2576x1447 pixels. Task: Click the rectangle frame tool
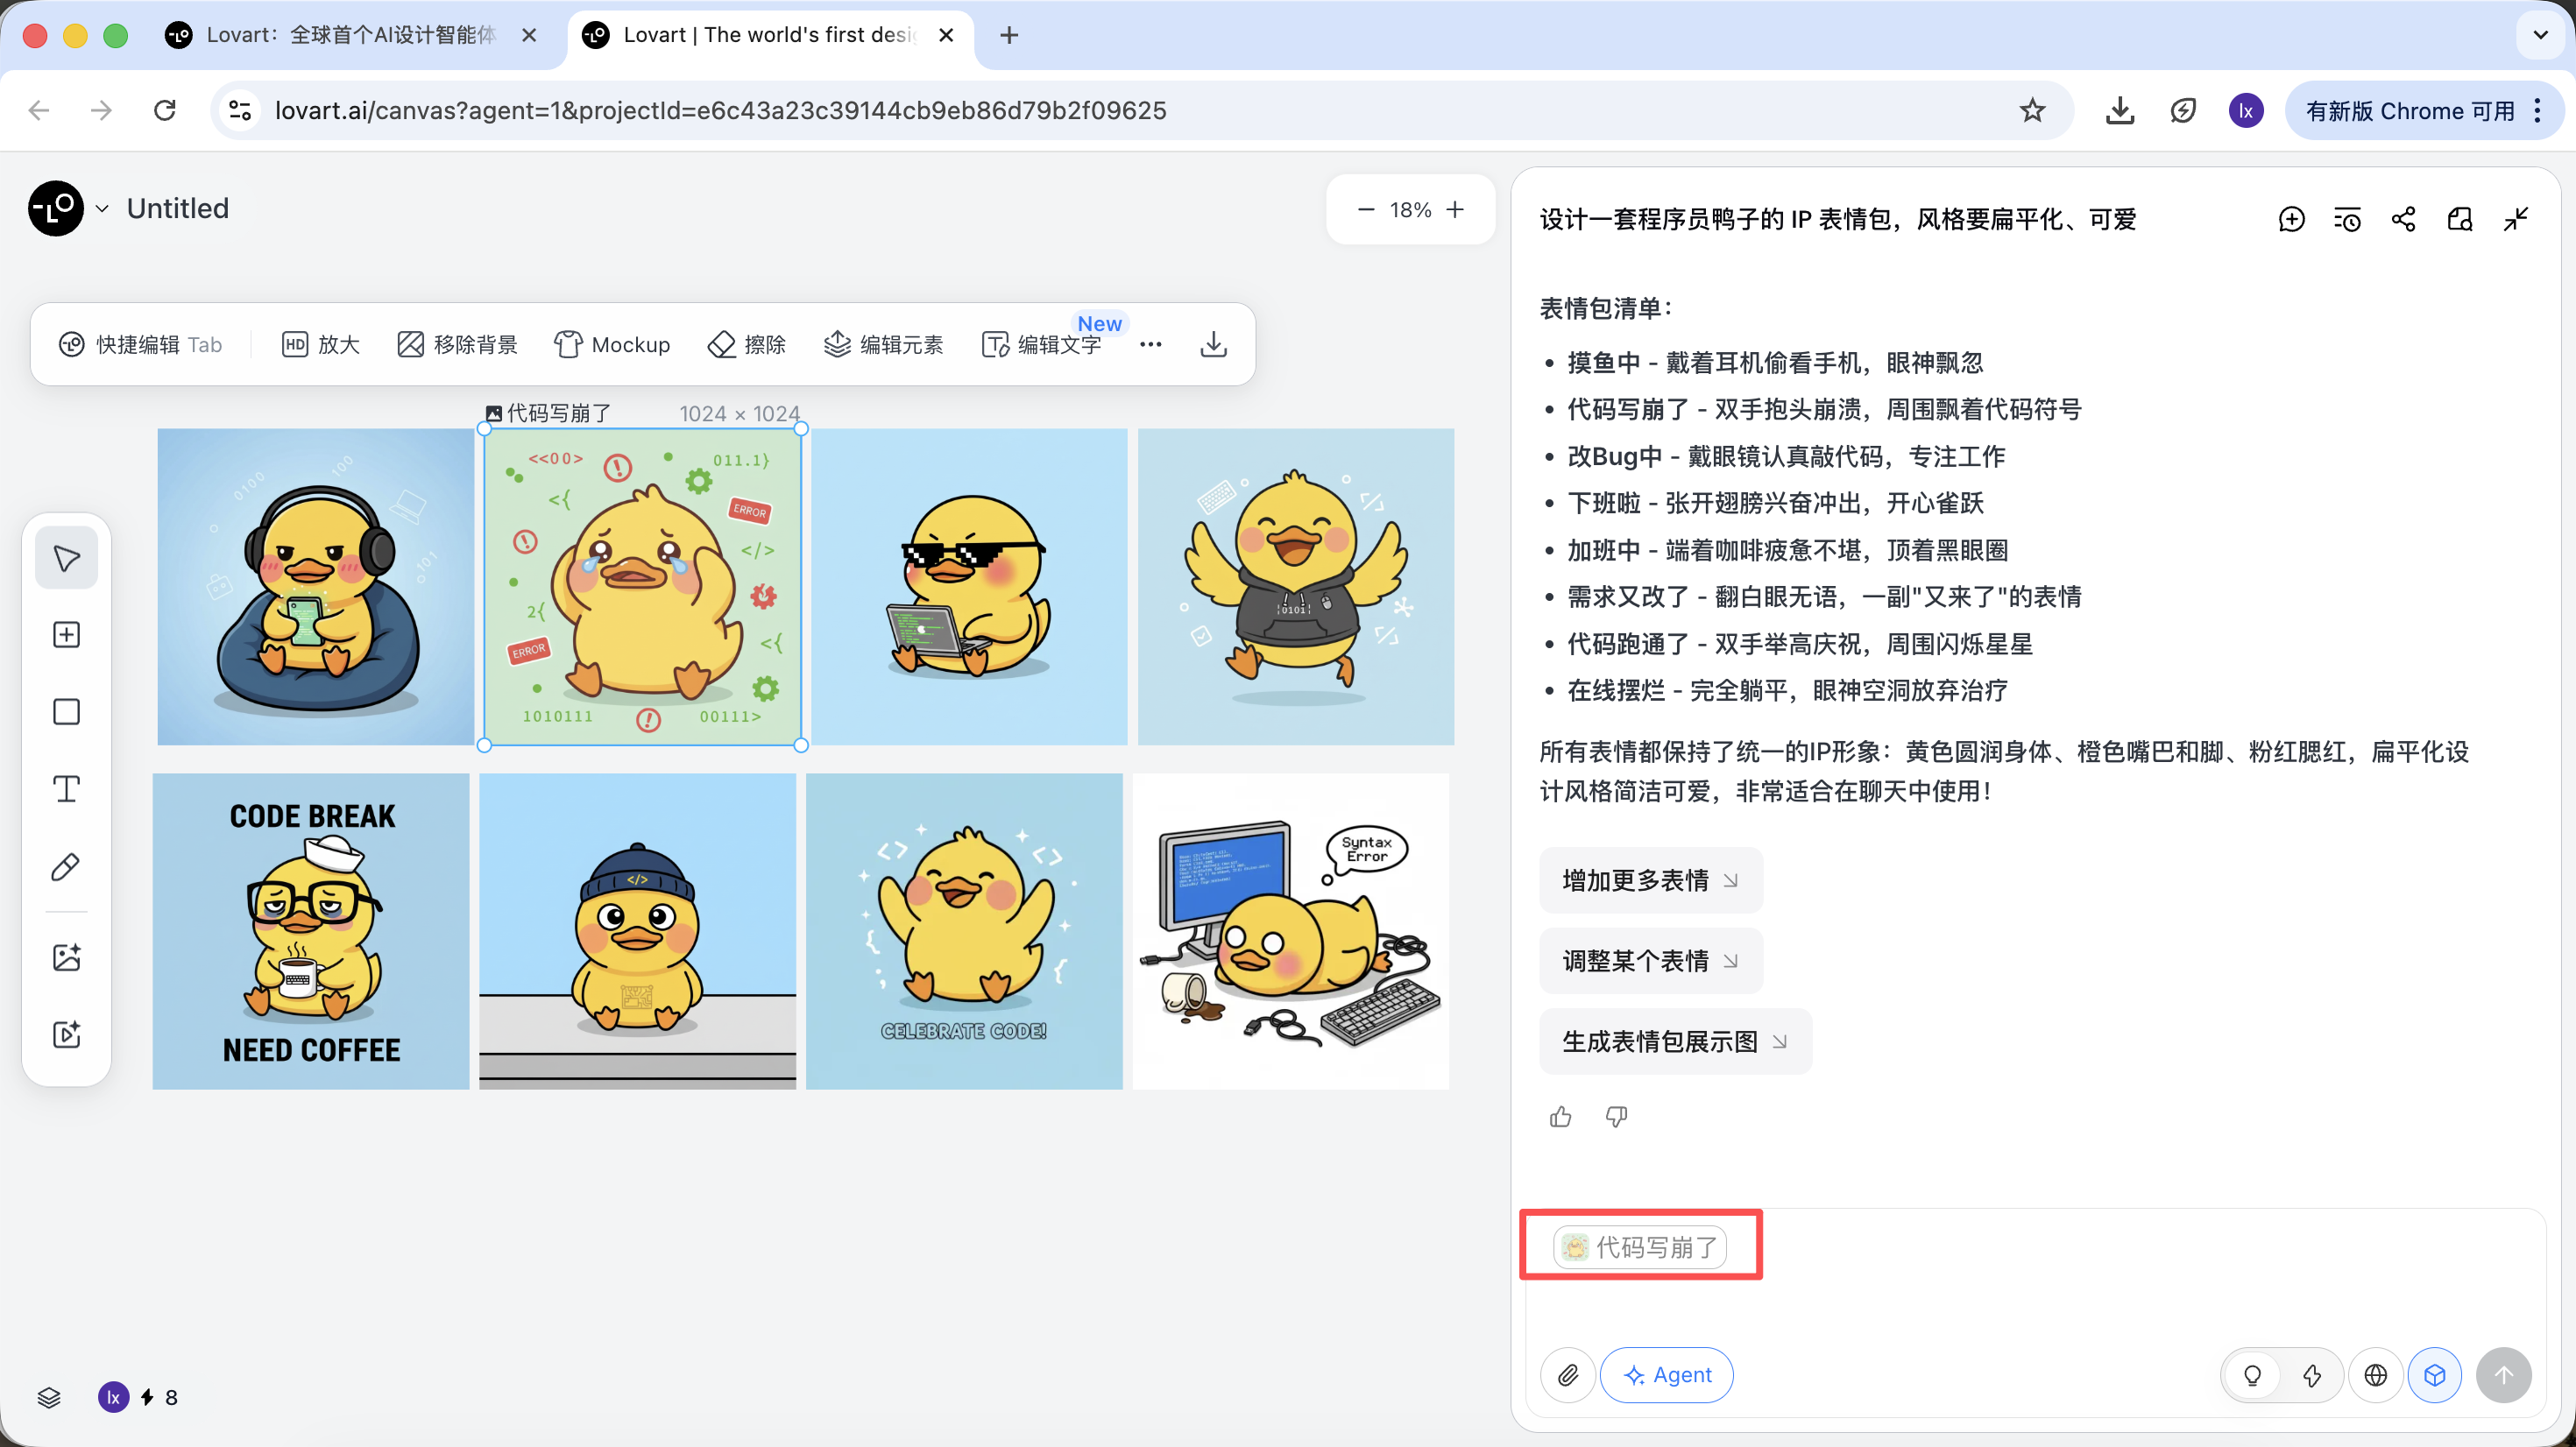66,712
